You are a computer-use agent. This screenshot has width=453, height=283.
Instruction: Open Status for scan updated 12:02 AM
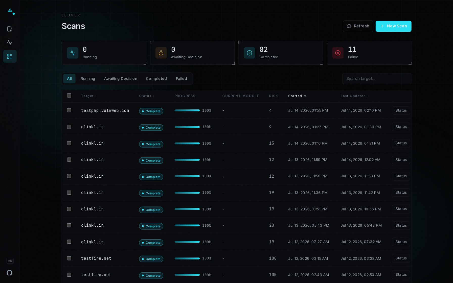click(401, 160)
